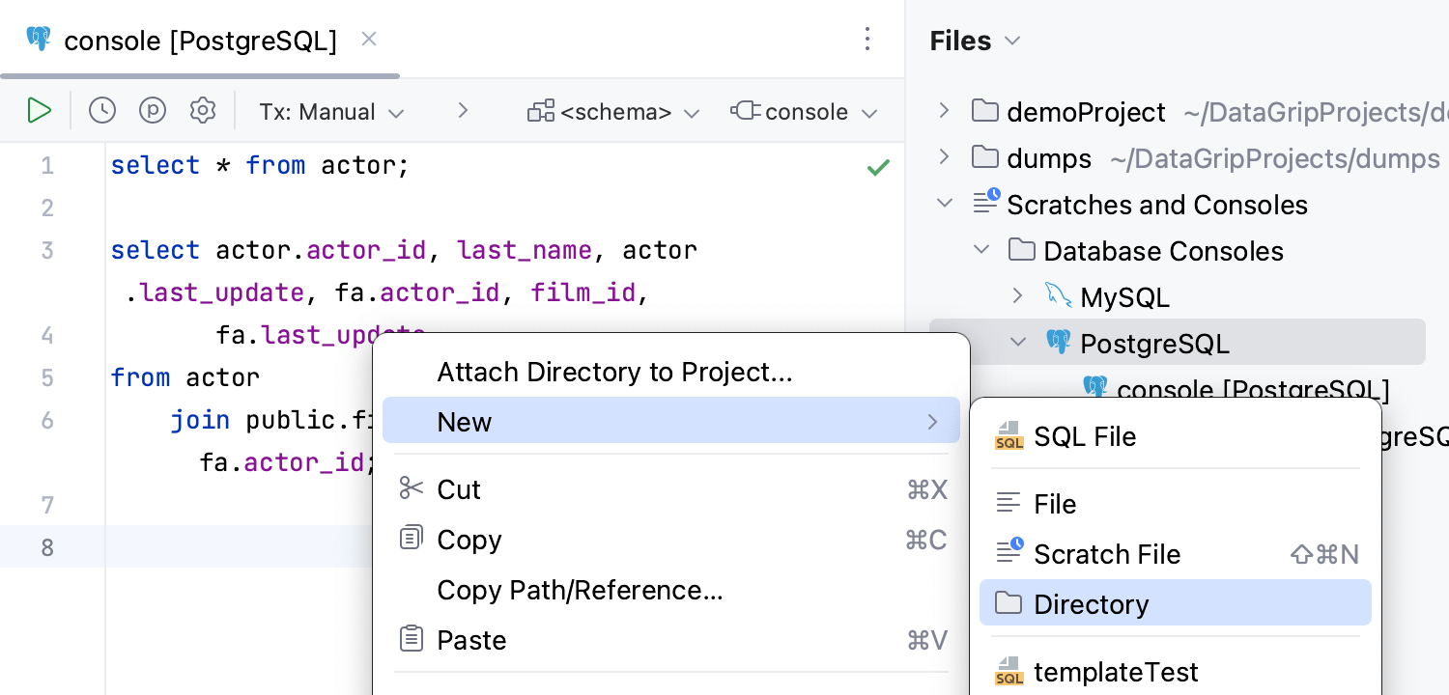Click the green checkmark inspection indicator
Screen dimensions: 1449x695
[x=878, y=167]
